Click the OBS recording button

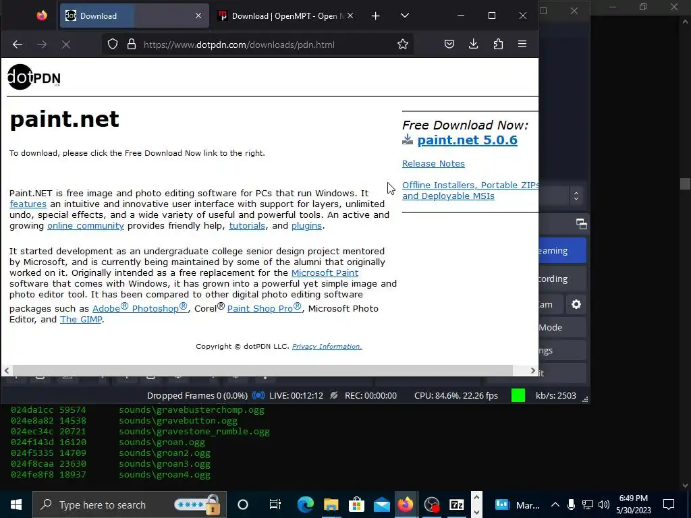click(x=562, y=279)
